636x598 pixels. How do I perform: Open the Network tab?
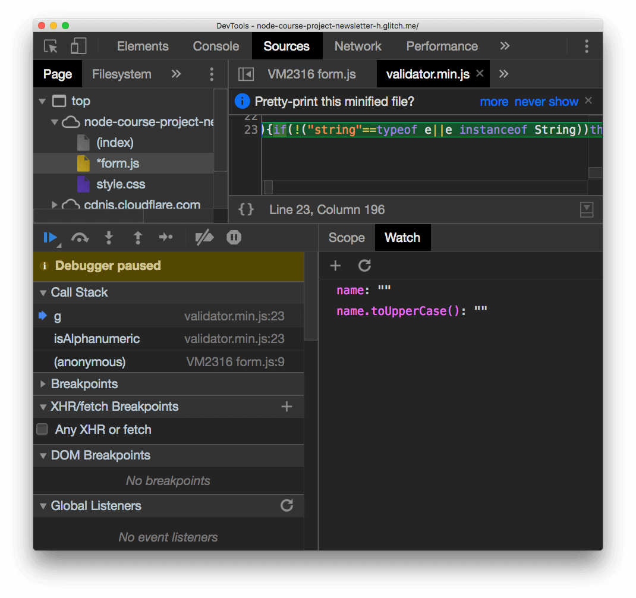click(x=358, y=46)
